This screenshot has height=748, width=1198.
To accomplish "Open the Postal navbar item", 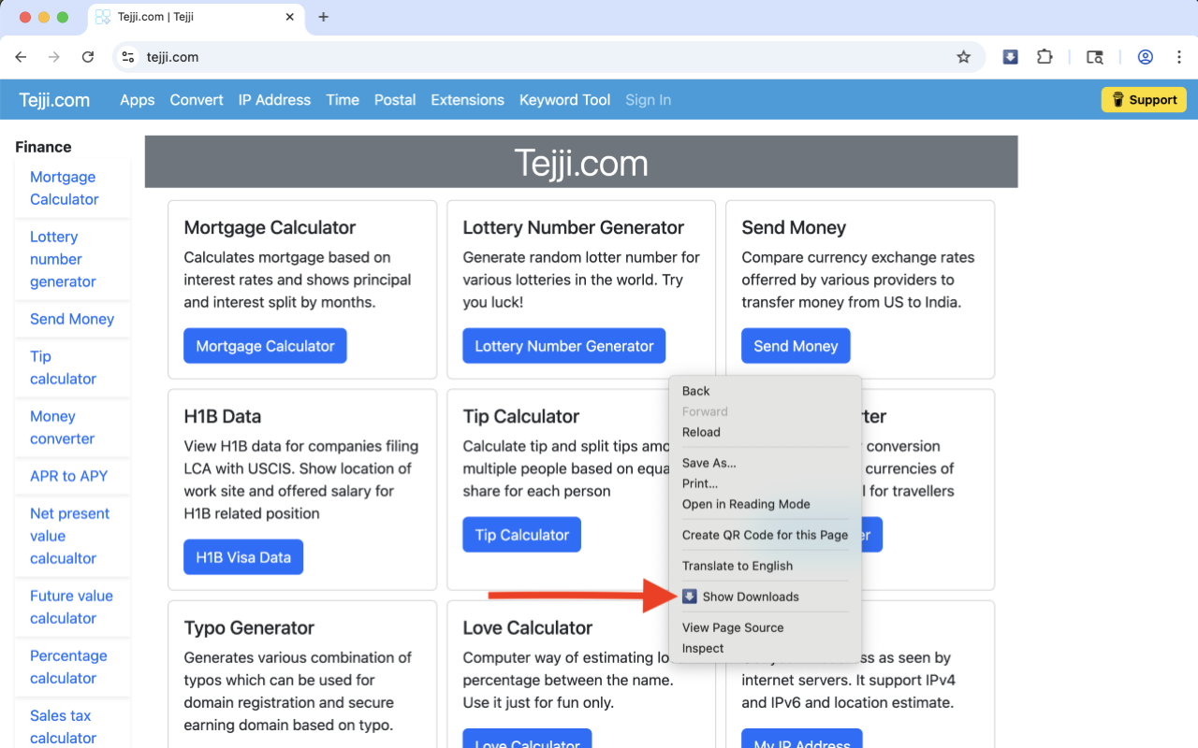I will (395, 100).
